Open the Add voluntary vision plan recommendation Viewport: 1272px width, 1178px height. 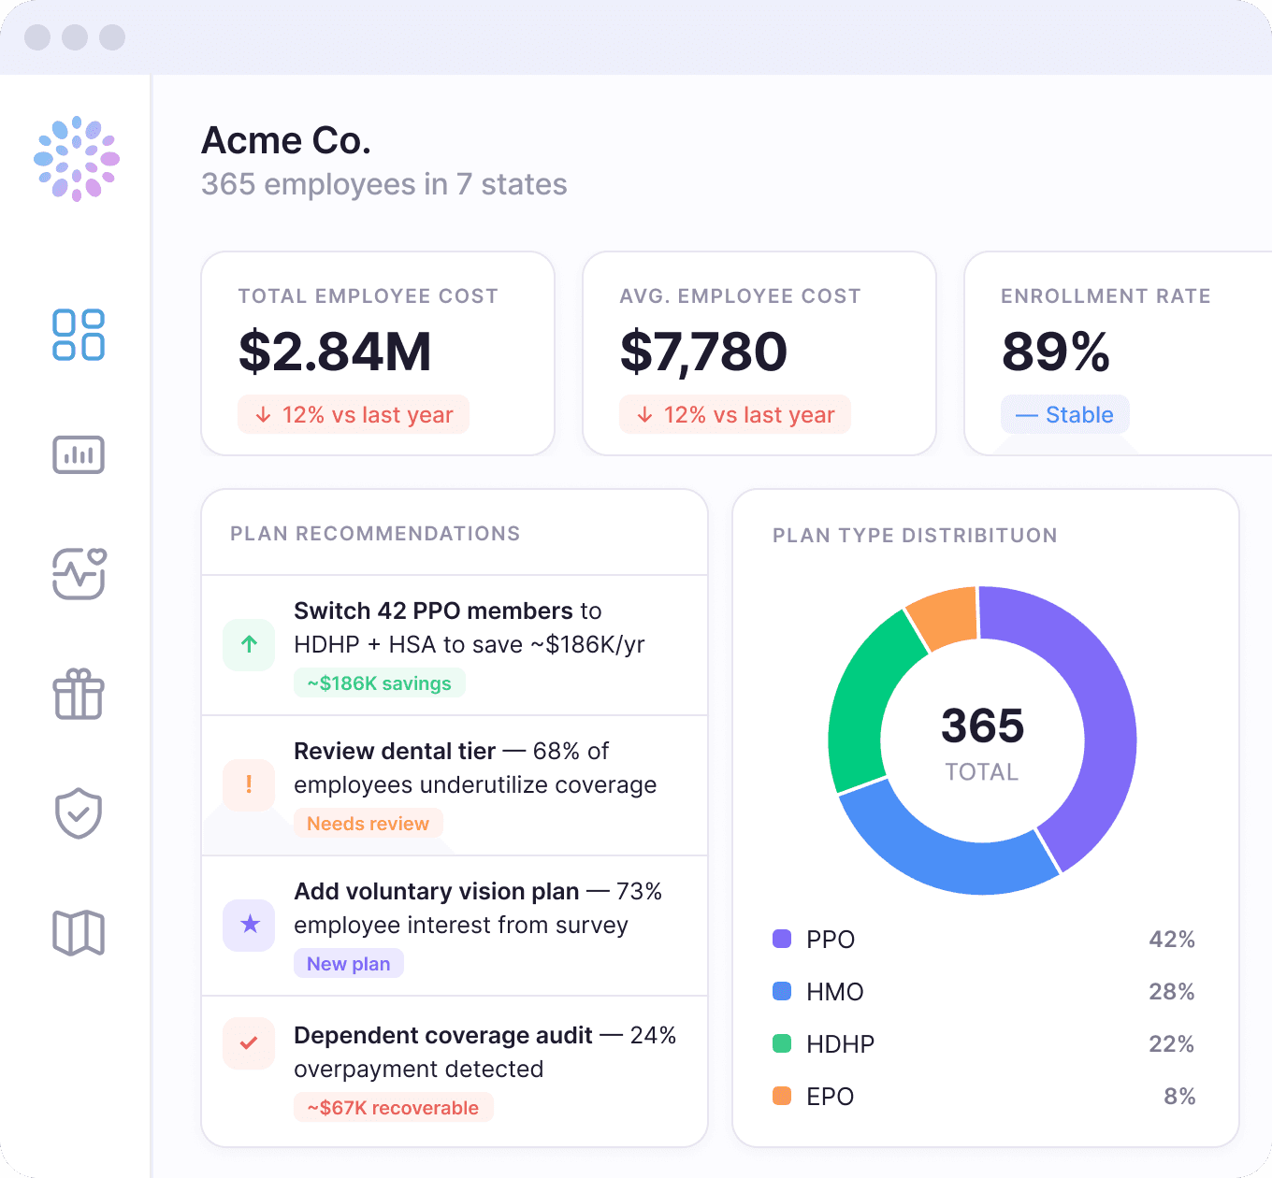tap(455, 926)
